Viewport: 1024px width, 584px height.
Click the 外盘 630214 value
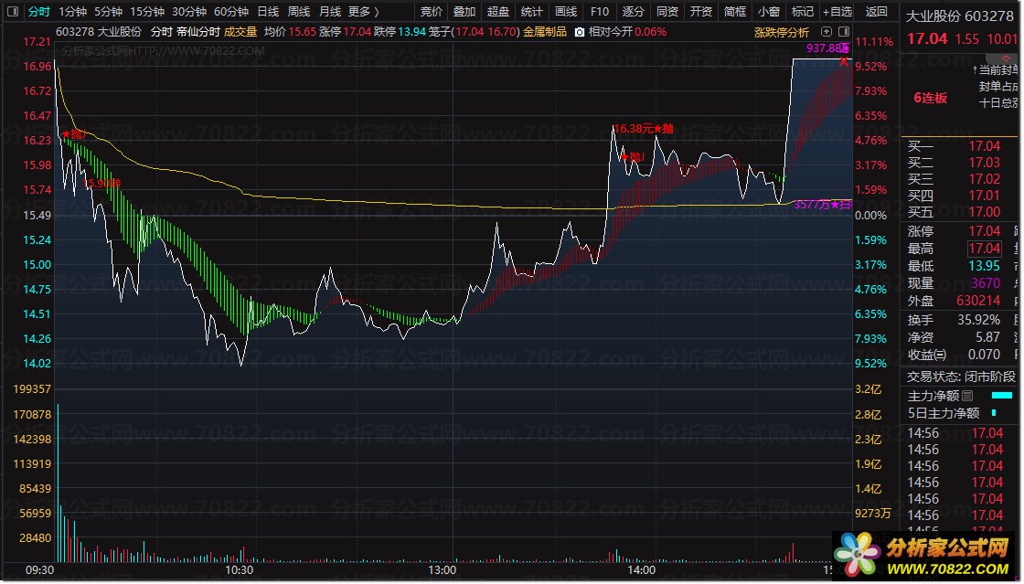point(978,301)
